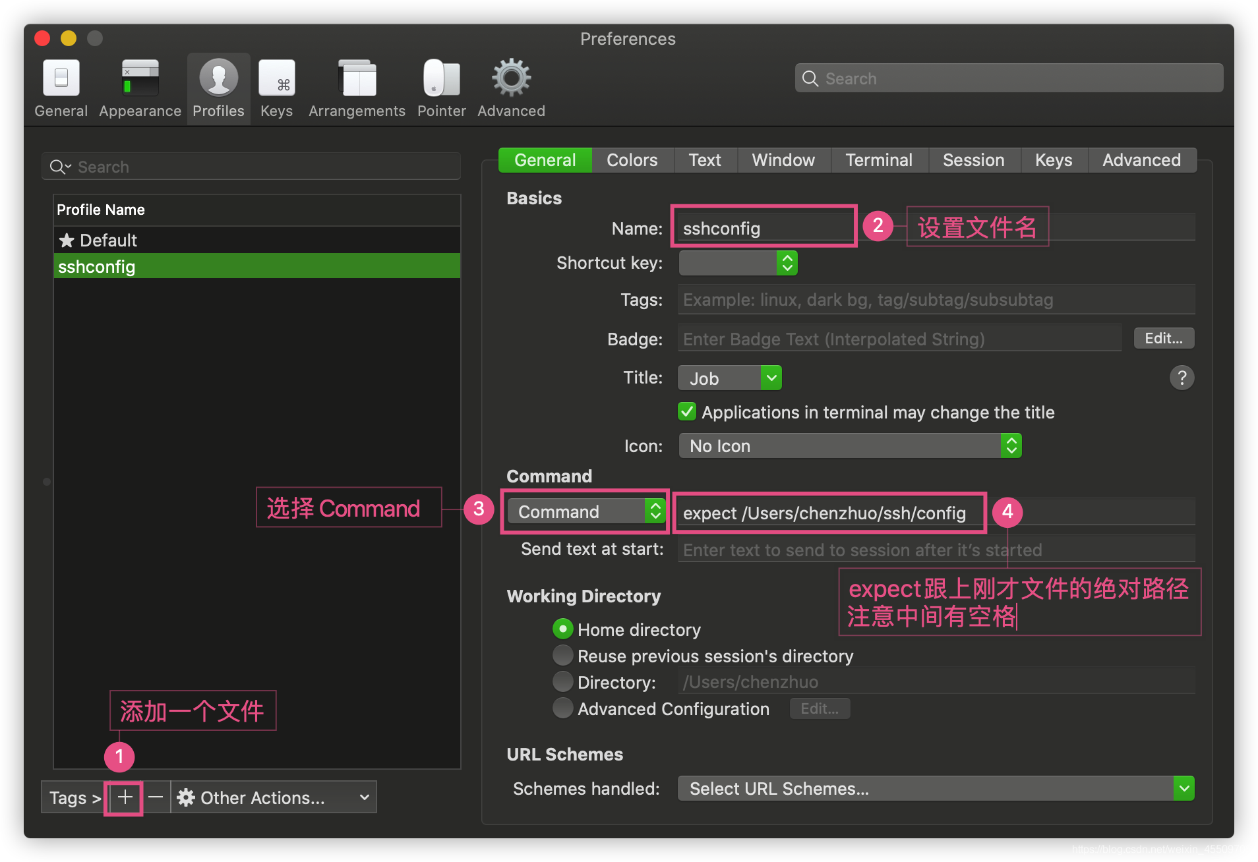
Task: Uncheck 'Applications in terminal may change the title'
Action: pyautogui.click(x=687, y=411)
